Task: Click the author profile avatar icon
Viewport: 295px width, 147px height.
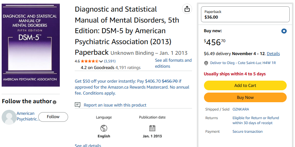Action: pos(9,117)
